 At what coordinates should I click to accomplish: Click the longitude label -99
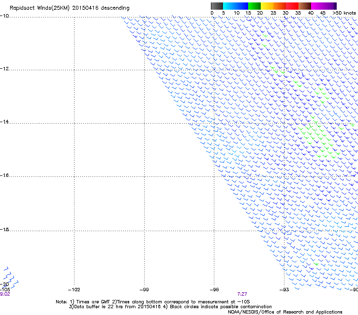click(144, 290)
